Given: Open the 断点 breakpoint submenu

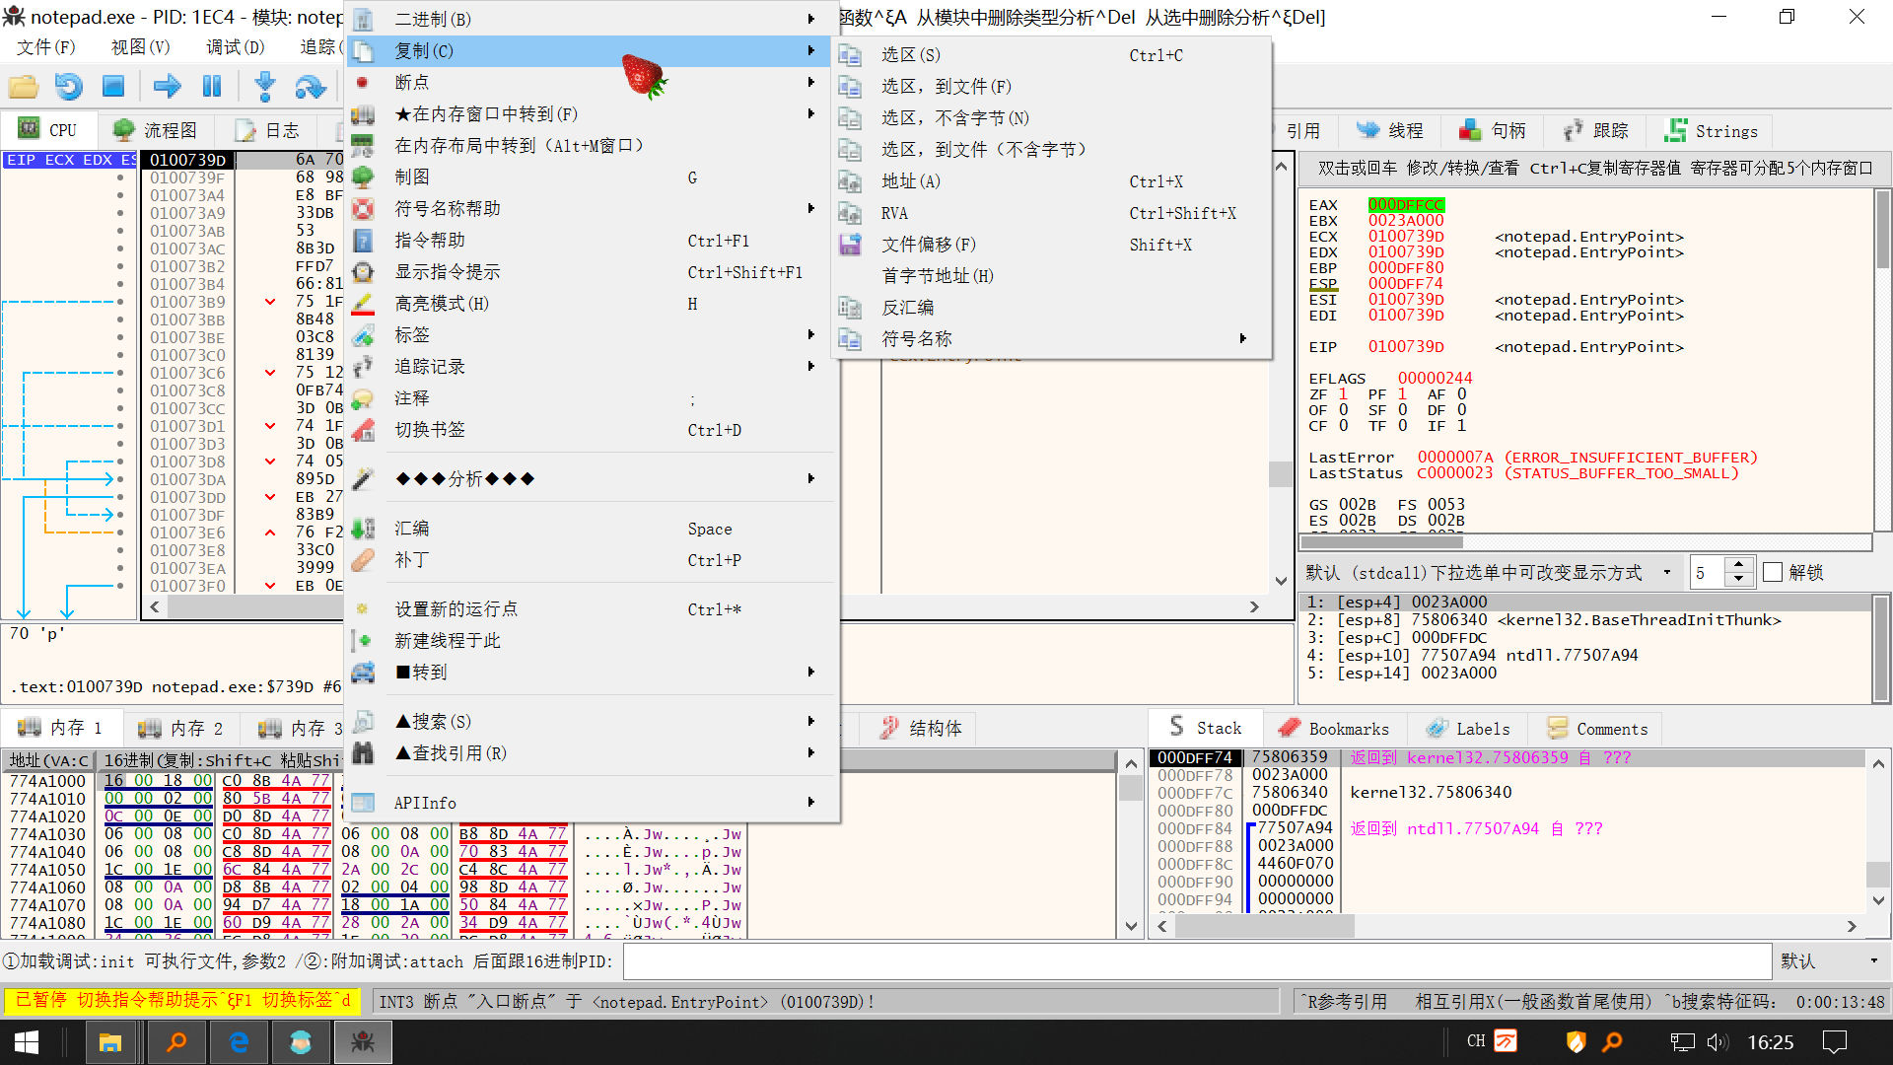Looking at the screenshot, I should [592, 83].
